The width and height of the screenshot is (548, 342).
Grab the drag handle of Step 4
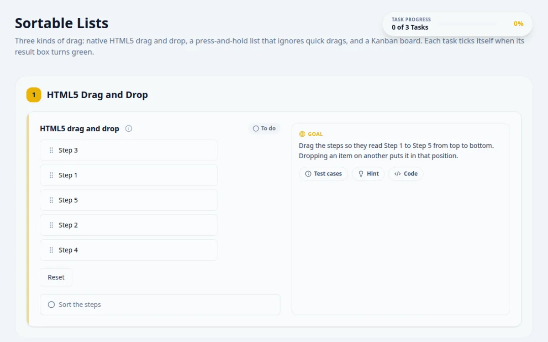pyautogui.click(x=51, y=250)
